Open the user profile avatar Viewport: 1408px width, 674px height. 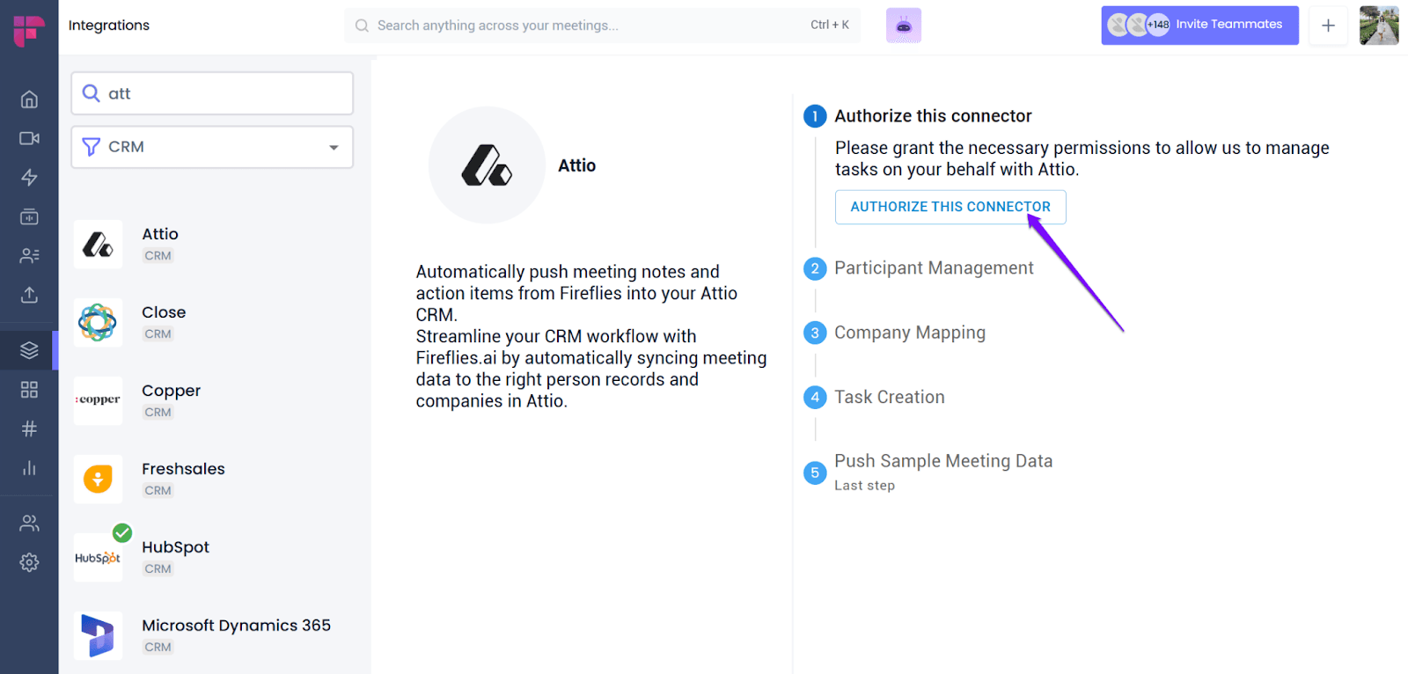[x=1379, y=26]
